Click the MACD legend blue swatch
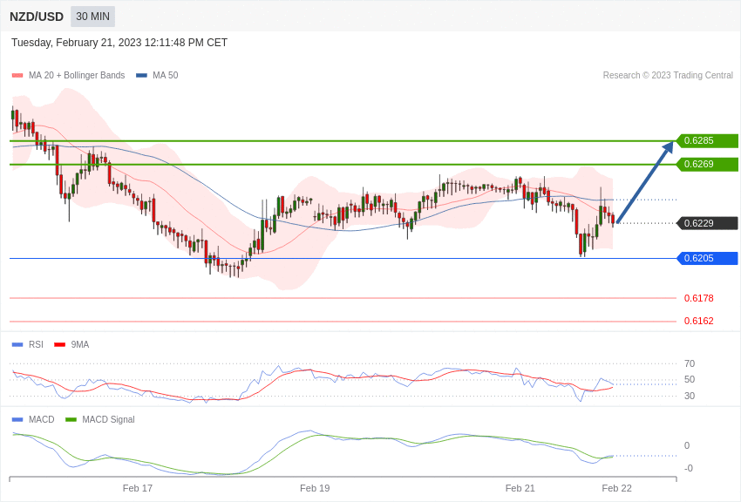 coord(17,420)
